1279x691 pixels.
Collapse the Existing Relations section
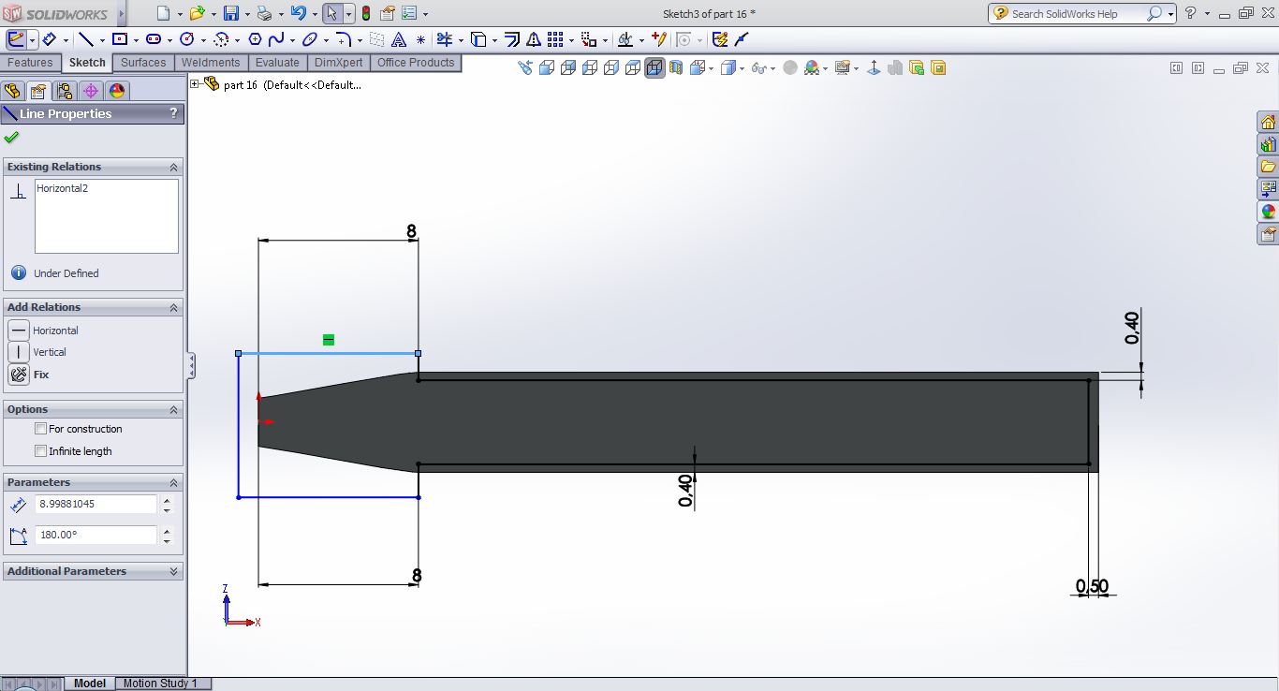coord(173,167)
